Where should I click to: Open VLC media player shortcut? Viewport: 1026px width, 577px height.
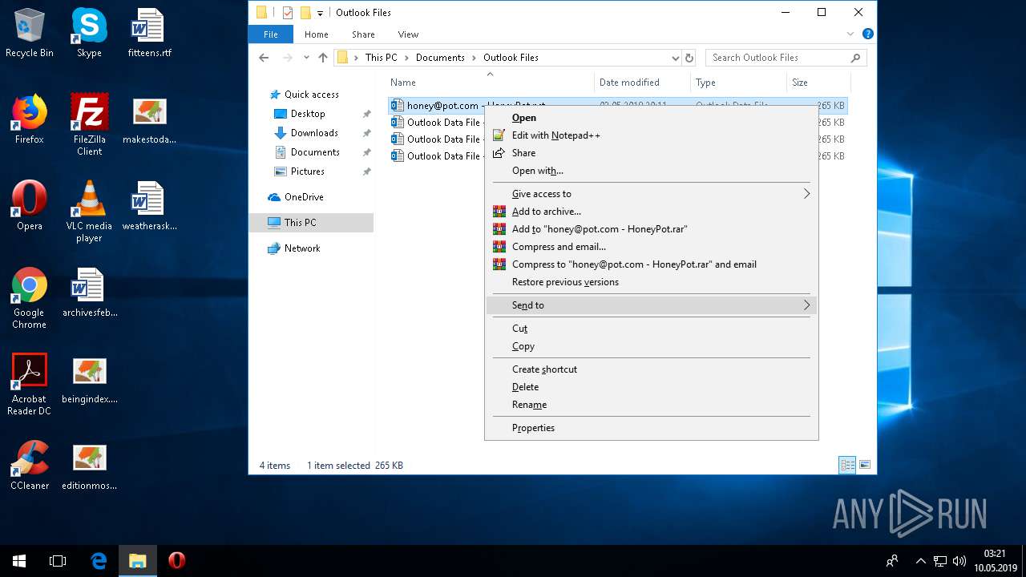89,211
